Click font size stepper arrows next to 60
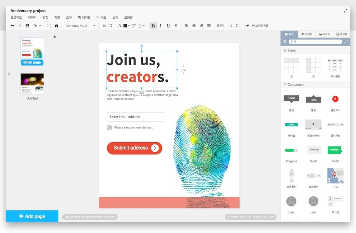Viewport: 356px width, 233px height. (111, 25)
